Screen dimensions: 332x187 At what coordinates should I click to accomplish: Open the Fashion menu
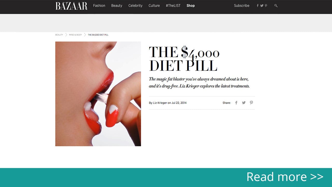(x=99, y=5)
